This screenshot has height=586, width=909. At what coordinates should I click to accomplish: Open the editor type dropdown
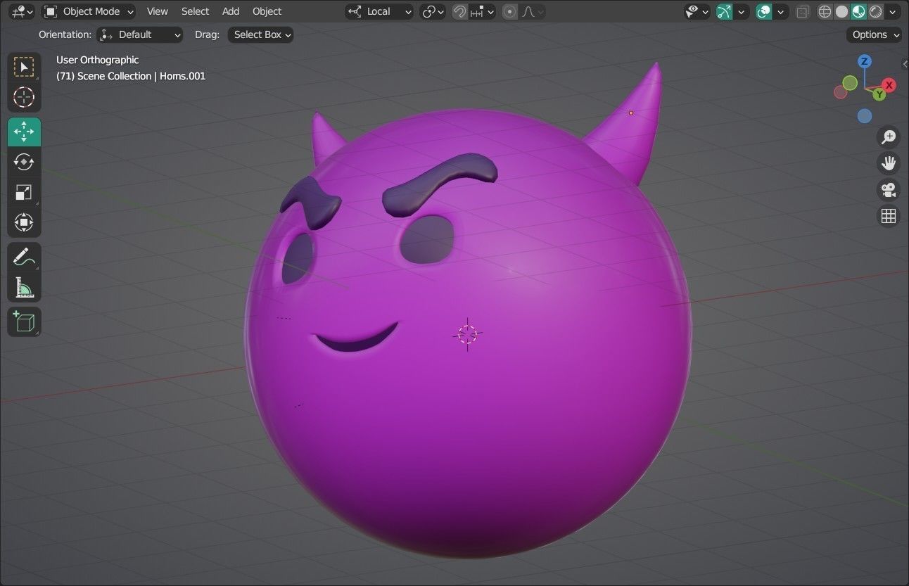coord(23,11)
